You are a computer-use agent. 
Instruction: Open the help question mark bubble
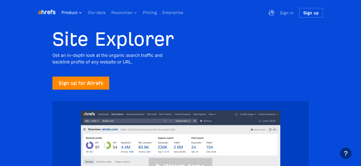tap(345, 153)
